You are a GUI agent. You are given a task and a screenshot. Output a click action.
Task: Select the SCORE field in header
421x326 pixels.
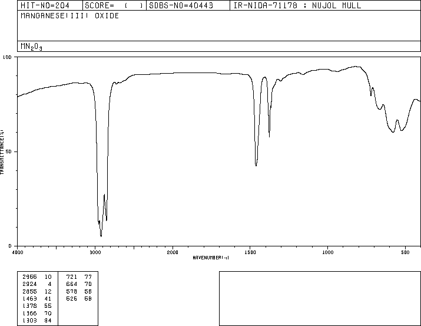click(x=114, y=5)
